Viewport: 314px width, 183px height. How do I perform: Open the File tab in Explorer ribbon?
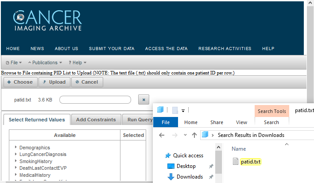[x=166, y=122]
